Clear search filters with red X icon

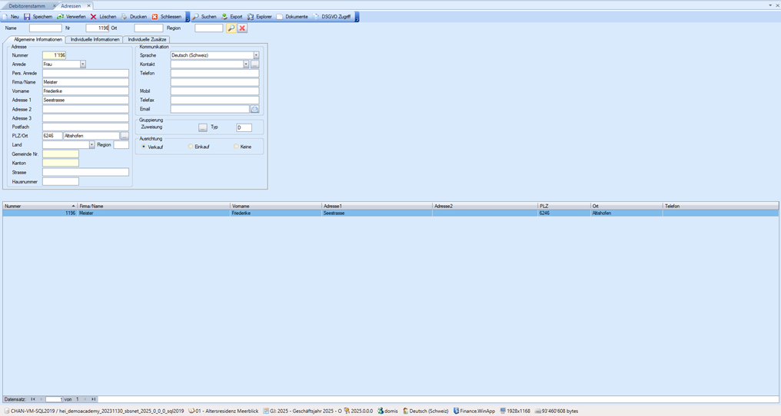242,28
